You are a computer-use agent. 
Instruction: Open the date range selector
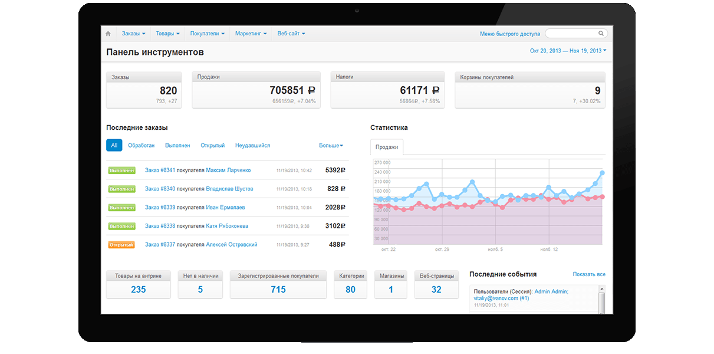click(568, 51)
